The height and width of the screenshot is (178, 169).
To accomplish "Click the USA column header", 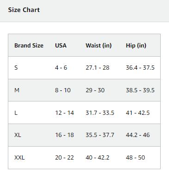I will point(61,46).
